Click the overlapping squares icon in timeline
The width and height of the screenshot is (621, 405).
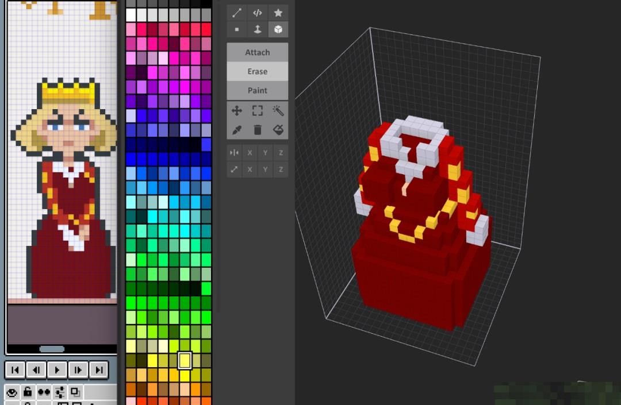pos(75,392)
